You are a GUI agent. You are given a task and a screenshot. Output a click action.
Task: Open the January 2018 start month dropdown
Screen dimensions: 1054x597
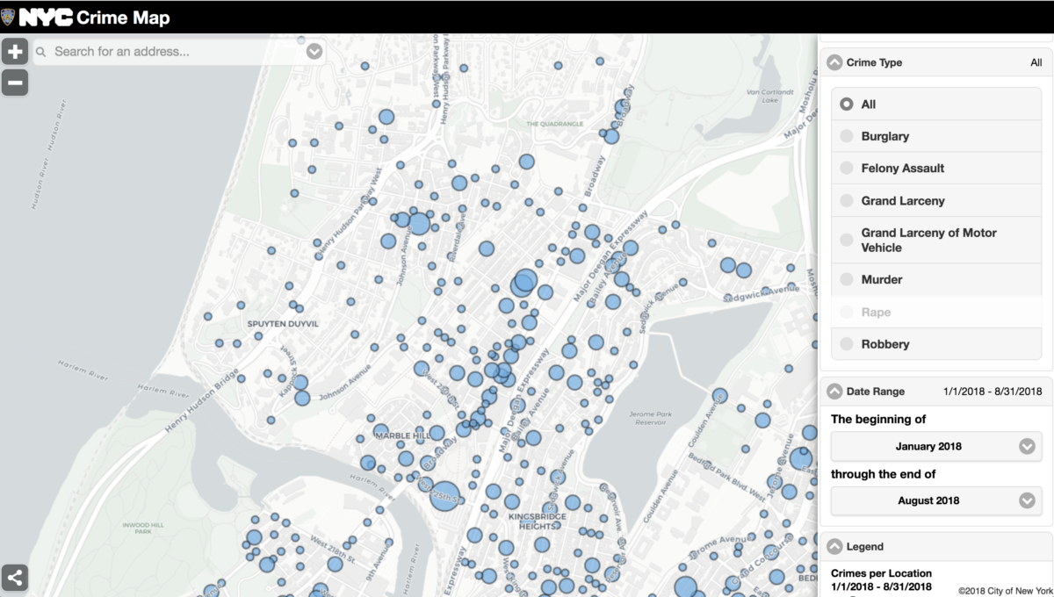(x=936, y=446)
